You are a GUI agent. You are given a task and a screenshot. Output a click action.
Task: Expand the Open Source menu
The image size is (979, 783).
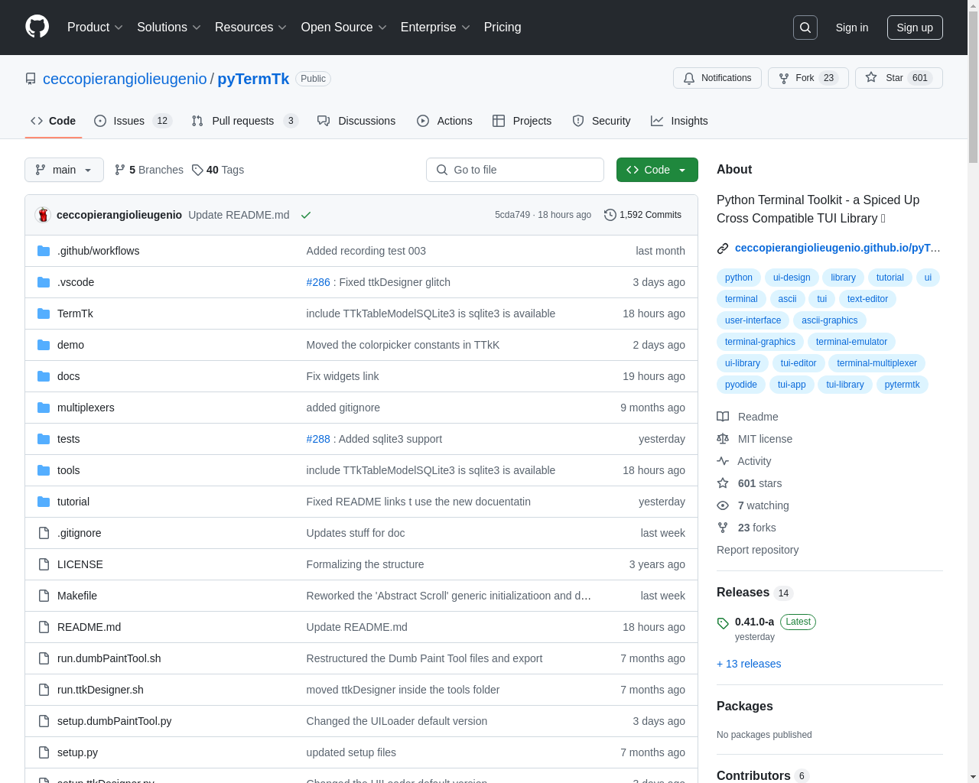(344, 28)
